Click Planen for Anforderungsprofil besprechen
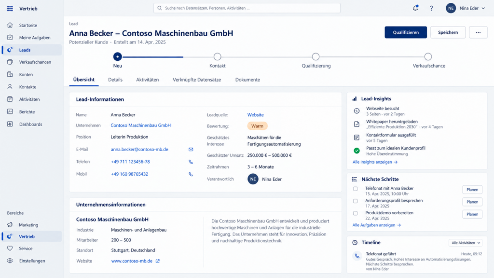Image resolution: width=494 pixels, height=278 pixels. [x=472, y=202]
